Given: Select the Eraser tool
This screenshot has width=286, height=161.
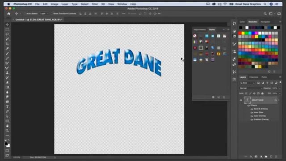Looking at the screenshot, I should (7, 82).
